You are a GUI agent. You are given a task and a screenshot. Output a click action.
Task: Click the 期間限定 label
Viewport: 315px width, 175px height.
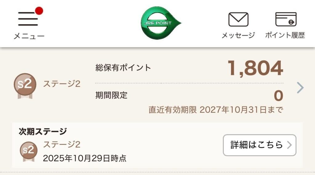coord(111,95)
